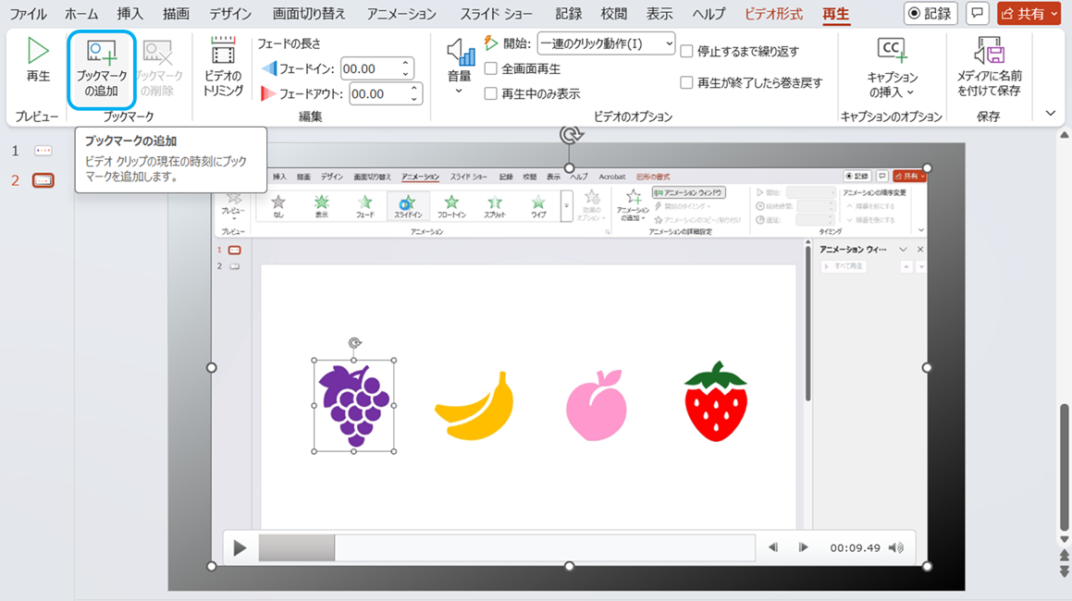Image resolution: width=1072 pixels, height=601 pixels.
Task: Open the ビデオ形式 tab
Action: click(x=773, y=14)
